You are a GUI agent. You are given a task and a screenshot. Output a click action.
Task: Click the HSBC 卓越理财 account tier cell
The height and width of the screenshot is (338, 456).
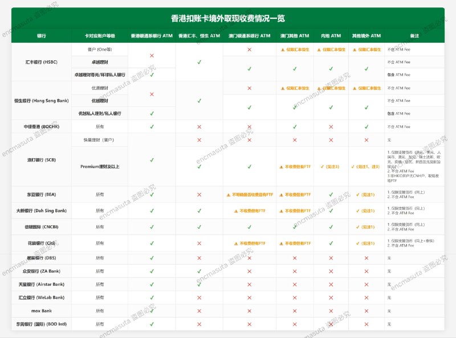[x=100, y=62]
